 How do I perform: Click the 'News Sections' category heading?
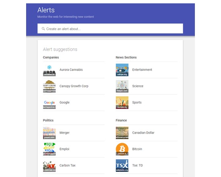[x=126, y=57]
